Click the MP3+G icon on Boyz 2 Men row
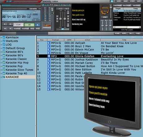143x137 pixels. pyautogui.click(x=49, y=46)
